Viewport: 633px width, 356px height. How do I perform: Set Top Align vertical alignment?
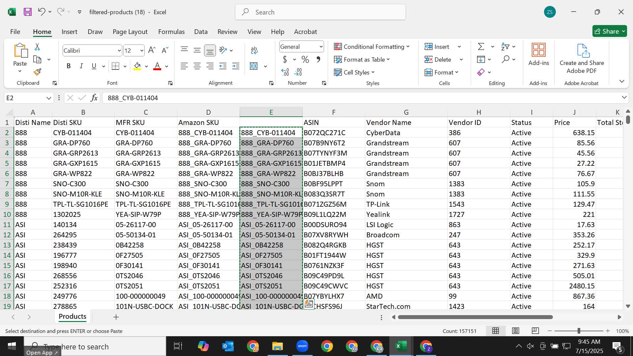click(184, 50)
